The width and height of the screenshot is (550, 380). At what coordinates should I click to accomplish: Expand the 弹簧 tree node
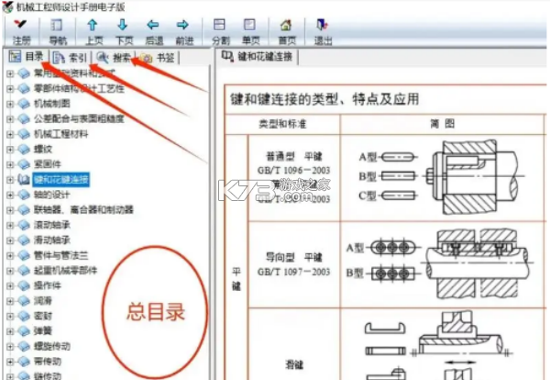click(10, 331)
